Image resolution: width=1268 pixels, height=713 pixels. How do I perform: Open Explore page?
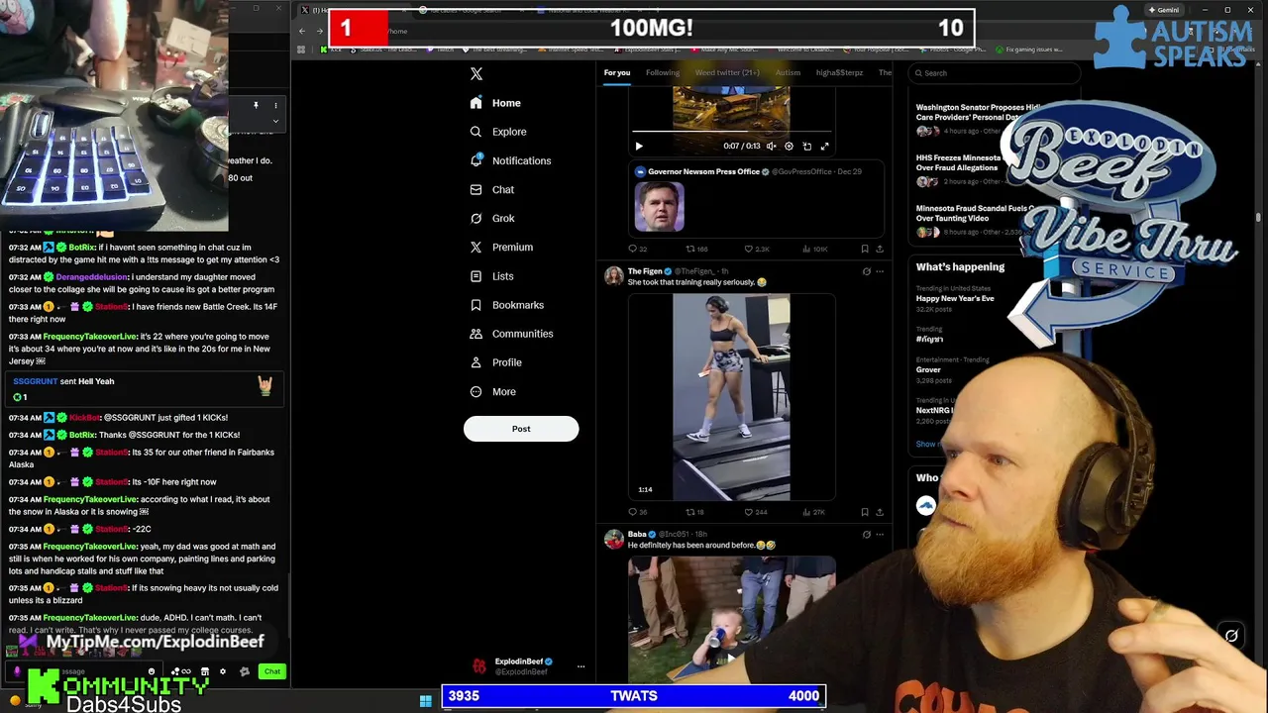point(497,132)
